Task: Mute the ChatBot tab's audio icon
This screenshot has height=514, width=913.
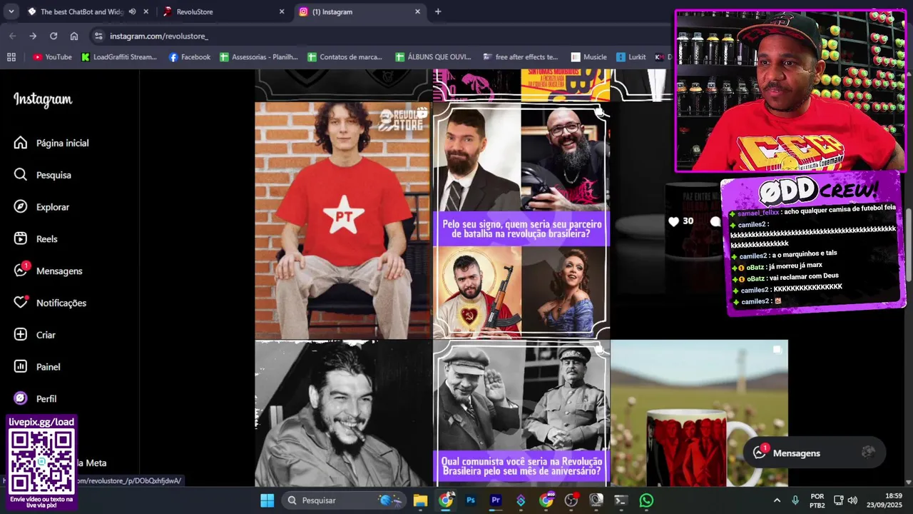Action: click(132, 11)
